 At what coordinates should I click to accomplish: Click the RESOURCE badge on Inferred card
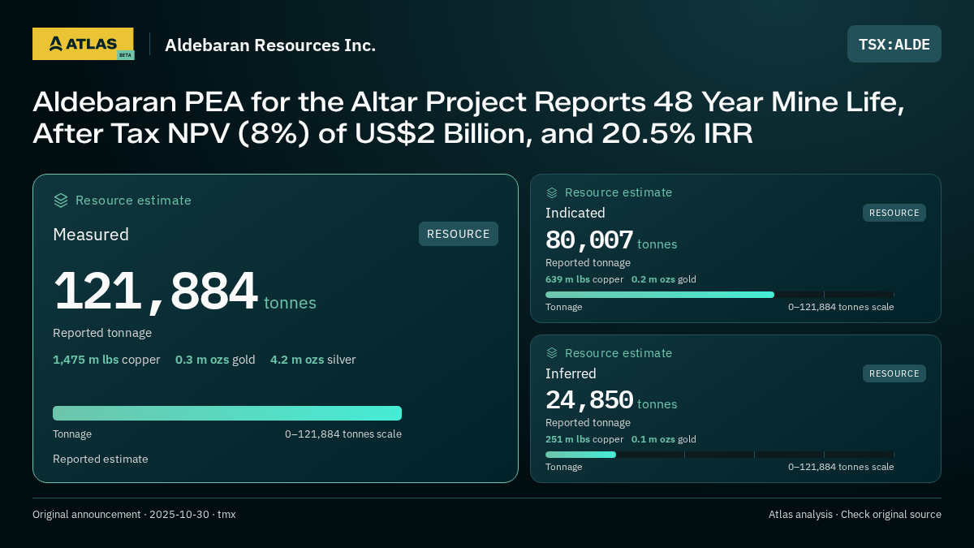click(x=894, y=373)
